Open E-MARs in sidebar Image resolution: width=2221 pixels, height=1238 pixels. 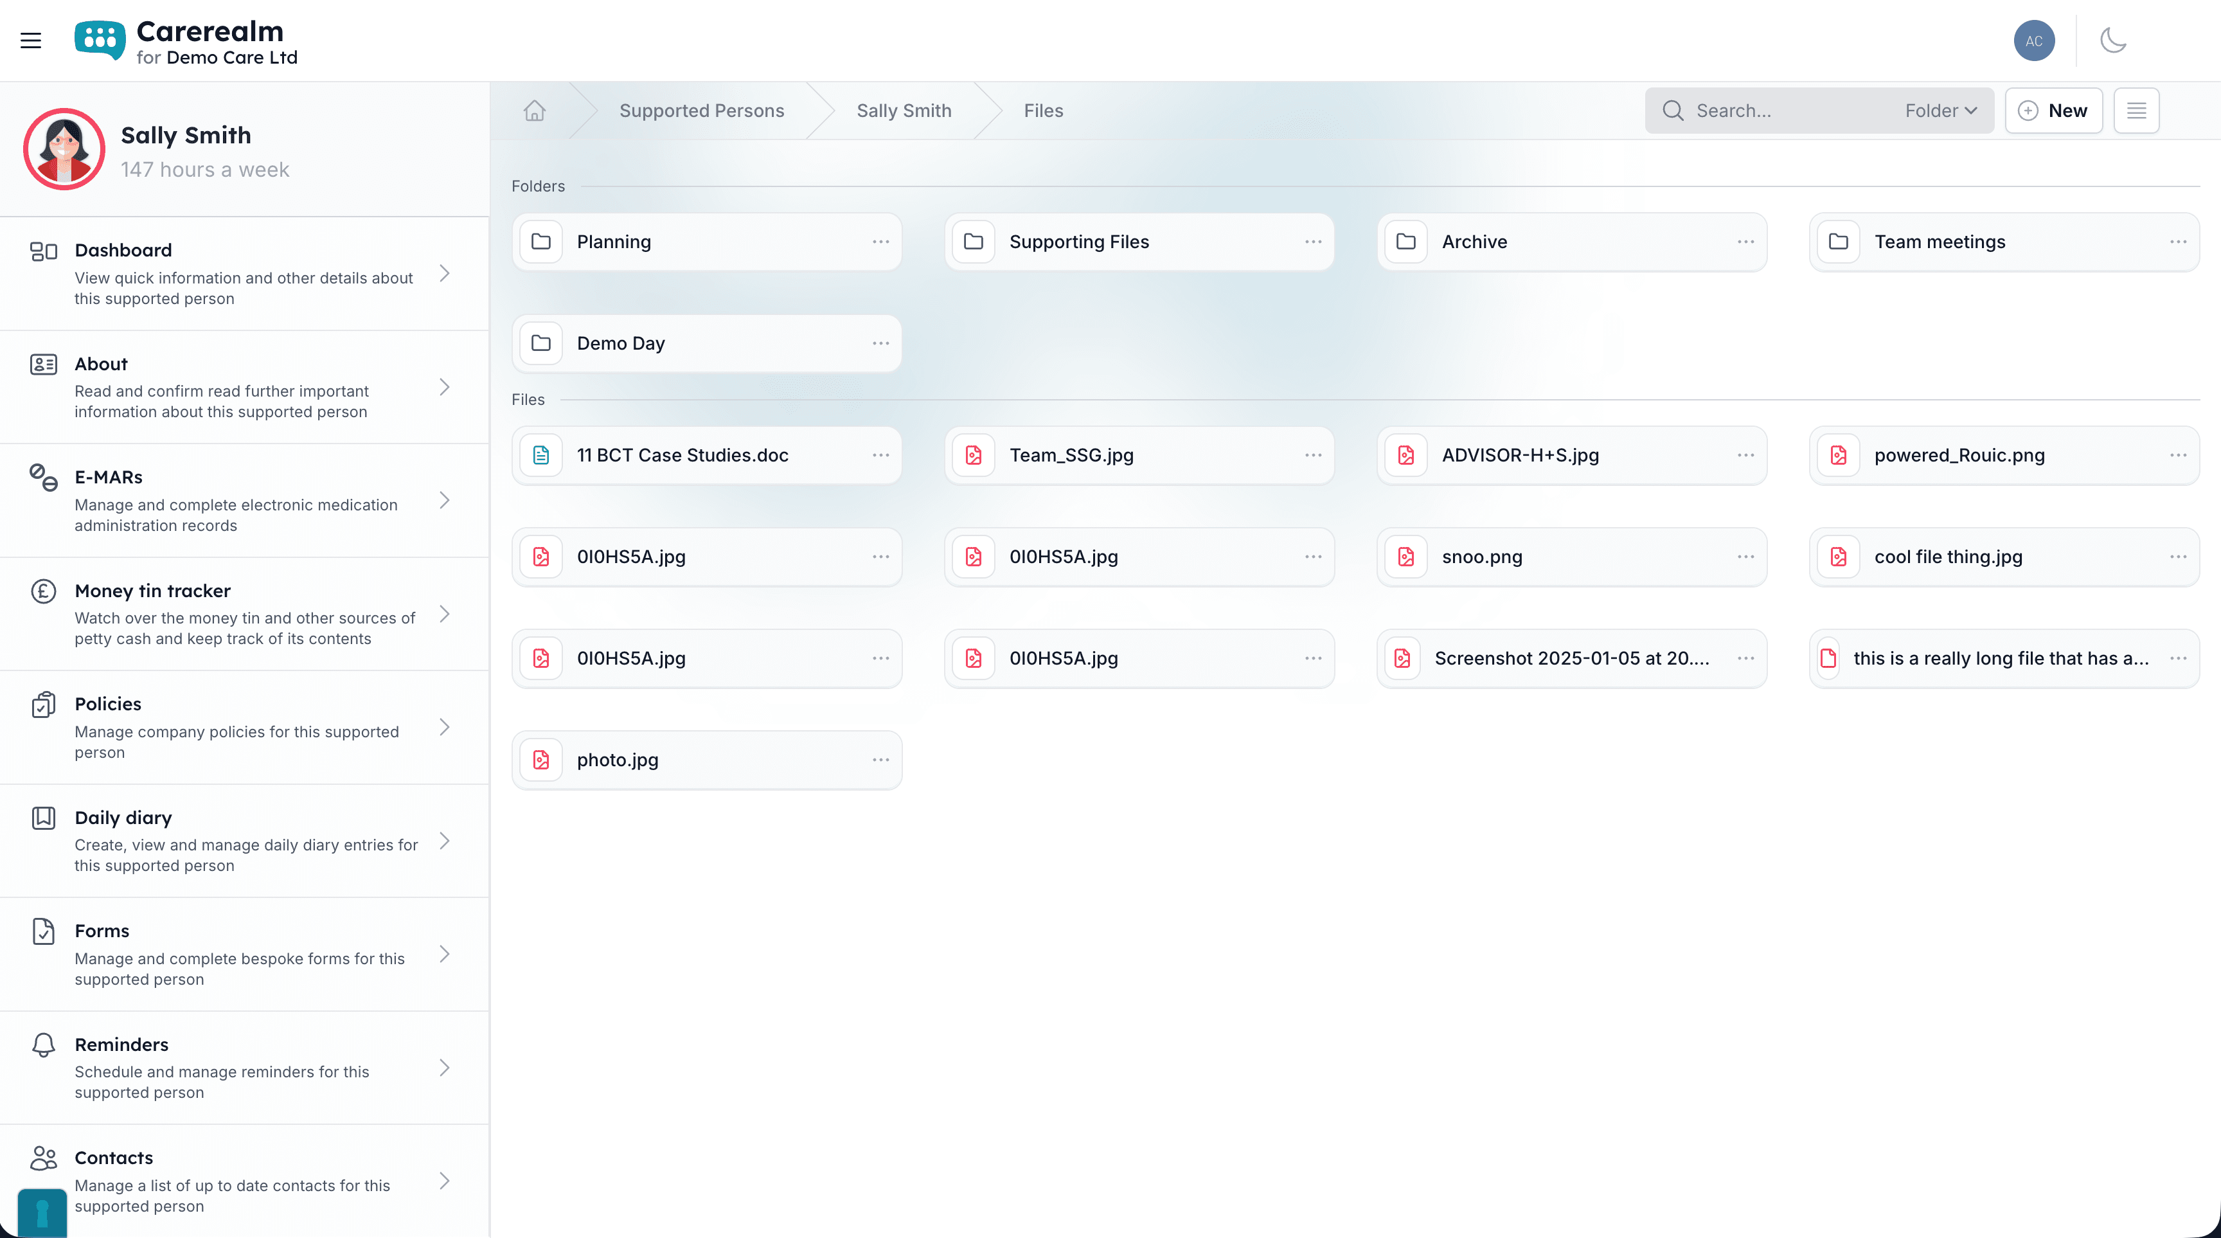[x=245, y=501]
